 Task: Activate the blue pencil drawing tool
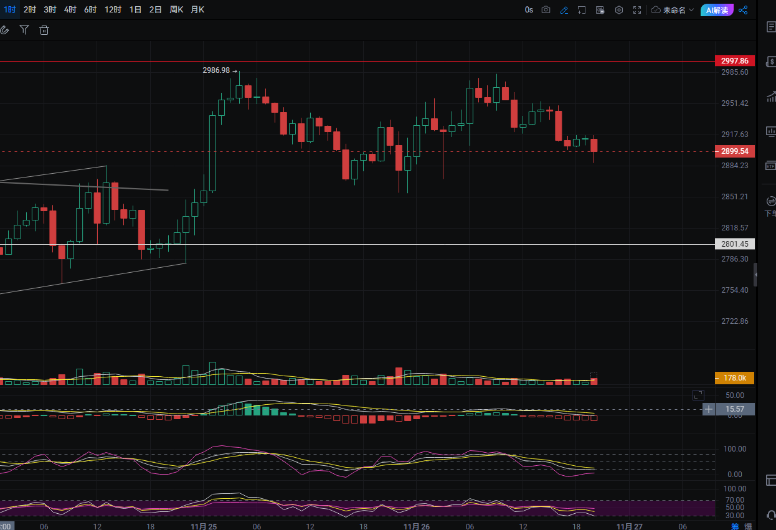[x=564, y=10]
